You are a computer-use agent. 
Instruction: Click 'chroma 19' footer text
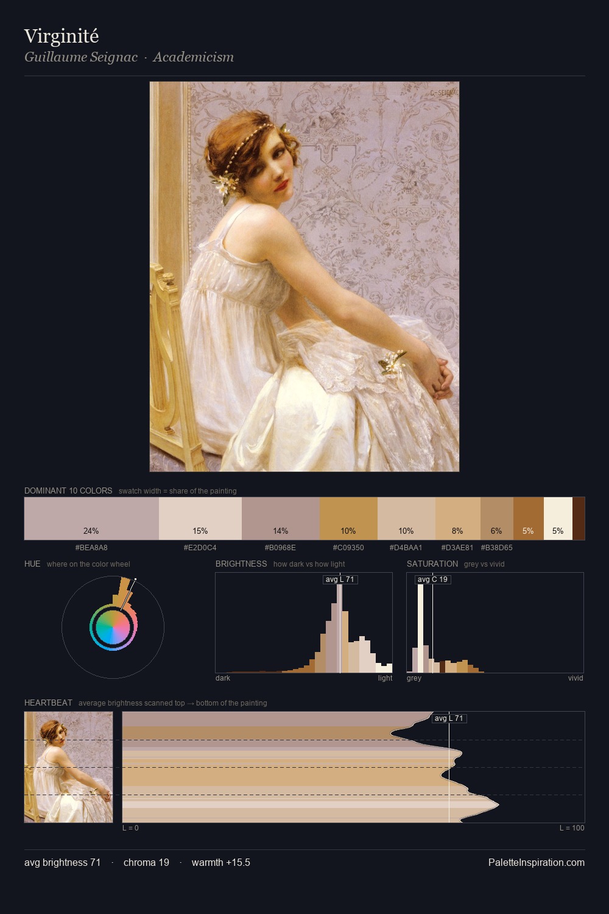point(146,862)
